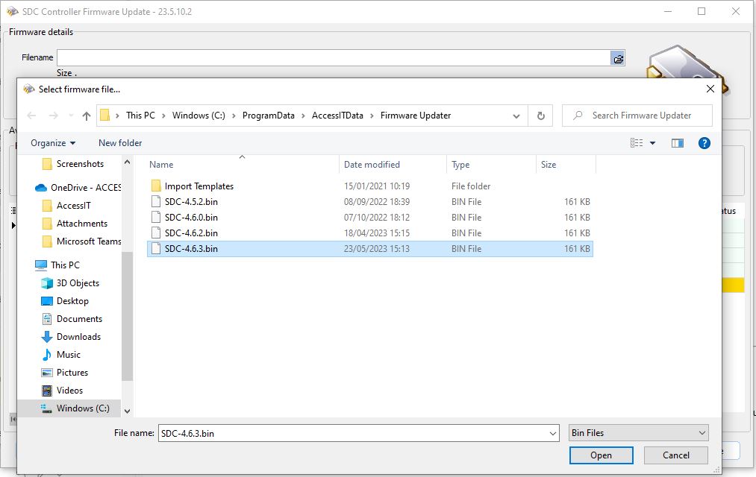Sort by the Name column header
This screenshot has width=756, height=477.
161,165
